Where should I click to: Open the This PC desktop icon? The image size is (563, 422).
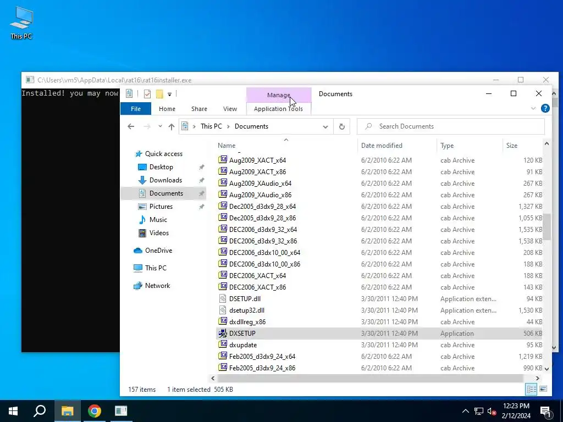tap(21, 23)
